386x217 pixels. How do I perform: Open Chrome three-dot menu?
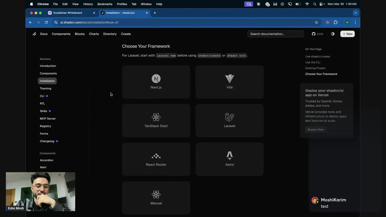point(355,22)
